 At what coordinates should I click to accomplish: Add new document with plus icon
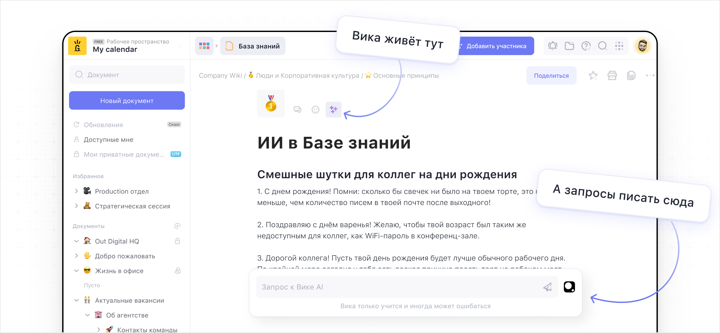[177, 226]
